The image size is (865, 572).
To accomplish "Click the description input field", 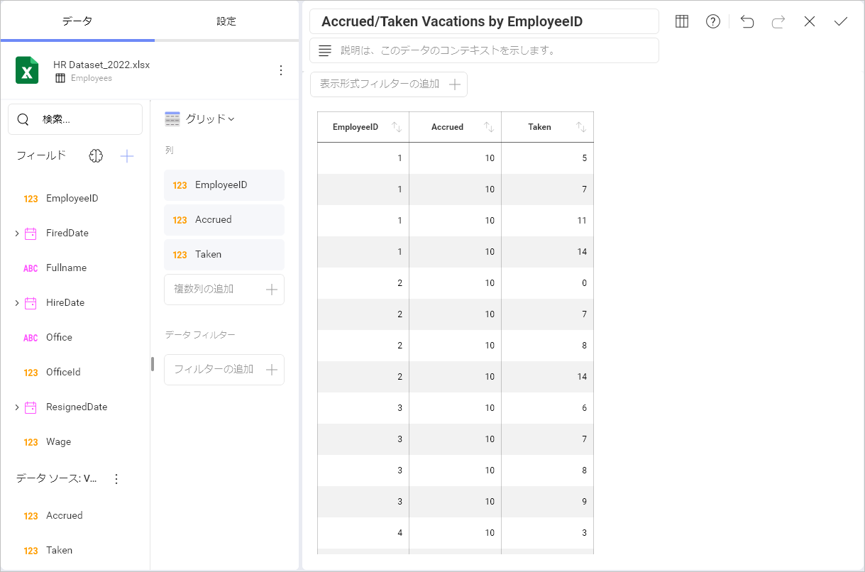I will 484,50.
